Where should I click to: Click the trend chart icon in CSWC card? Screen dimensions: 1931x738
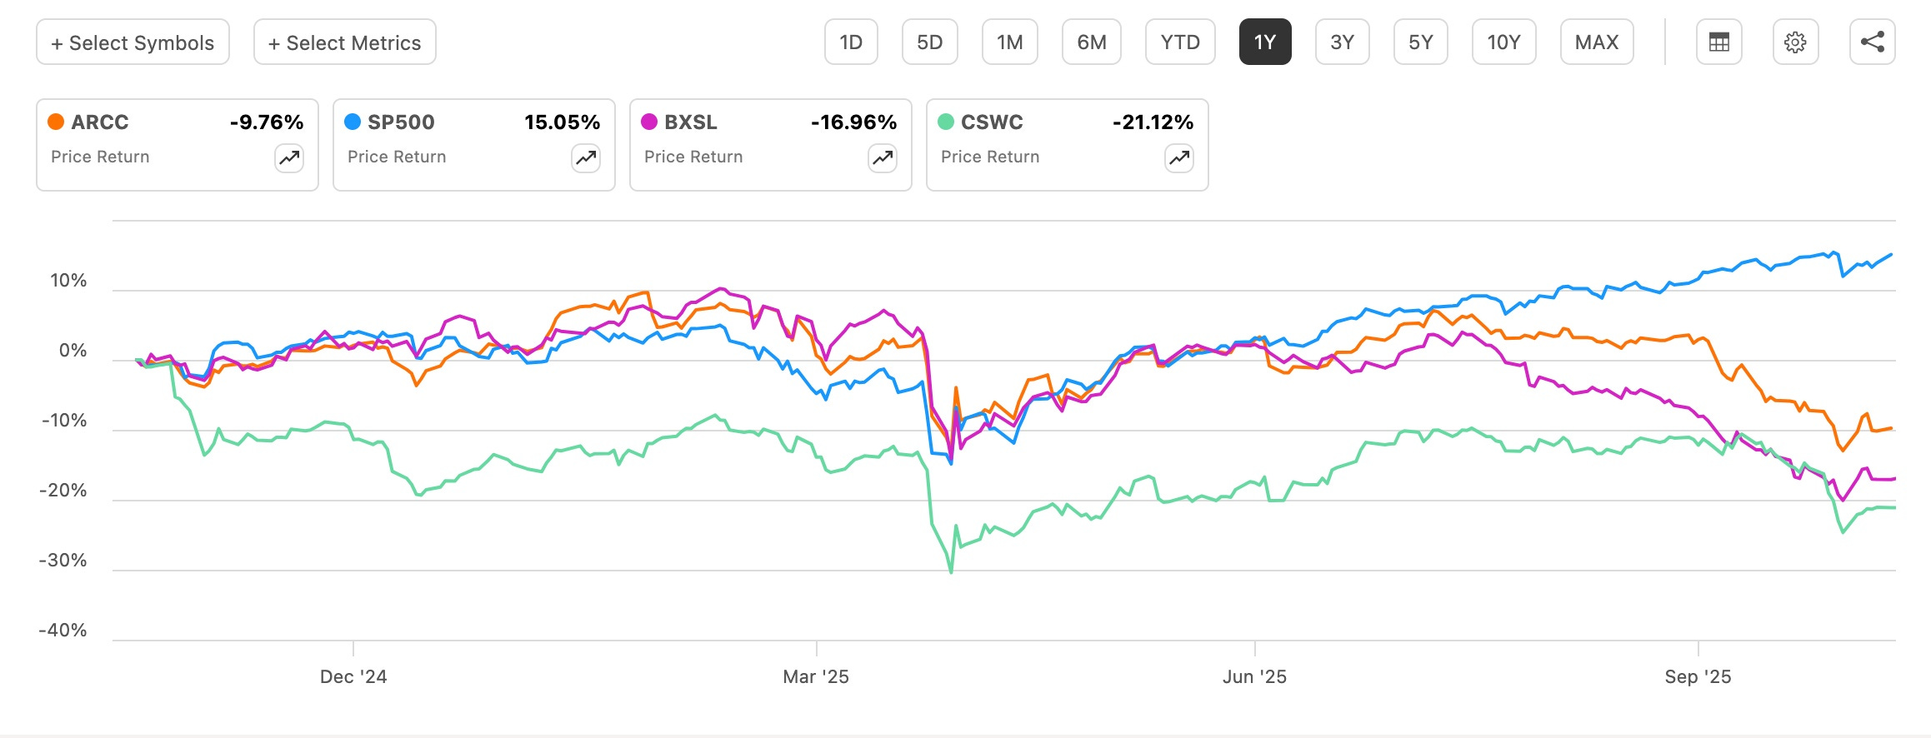1179,157
